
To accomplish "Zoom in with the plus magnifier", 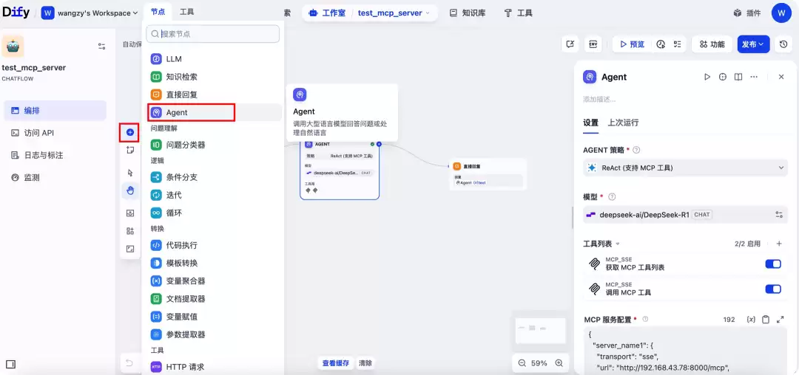I will pos(559,363).
